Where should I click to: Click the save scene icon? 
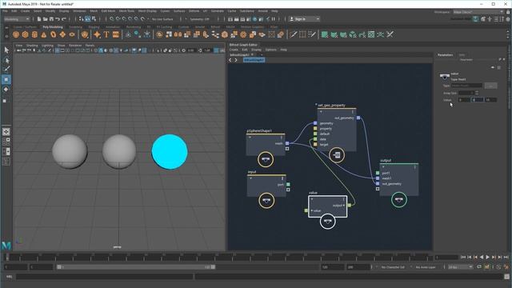coord(51,19)
